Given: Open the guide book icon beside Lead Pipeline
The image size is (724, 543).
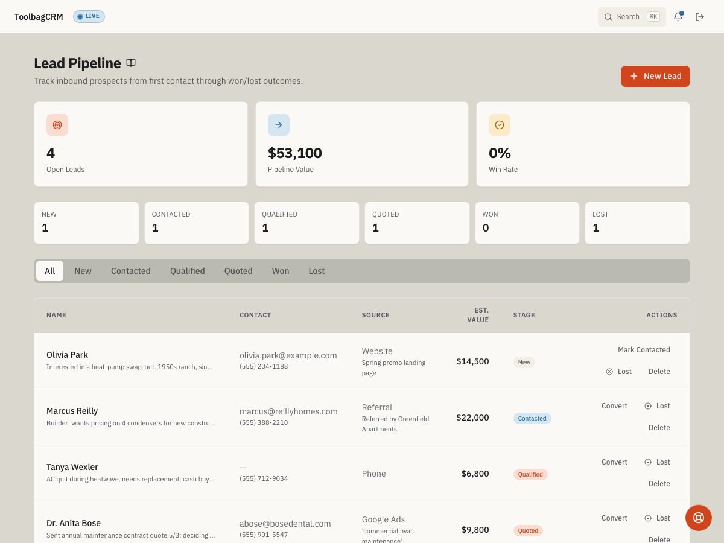Looking at the screenshot, I should pos(131,63).
